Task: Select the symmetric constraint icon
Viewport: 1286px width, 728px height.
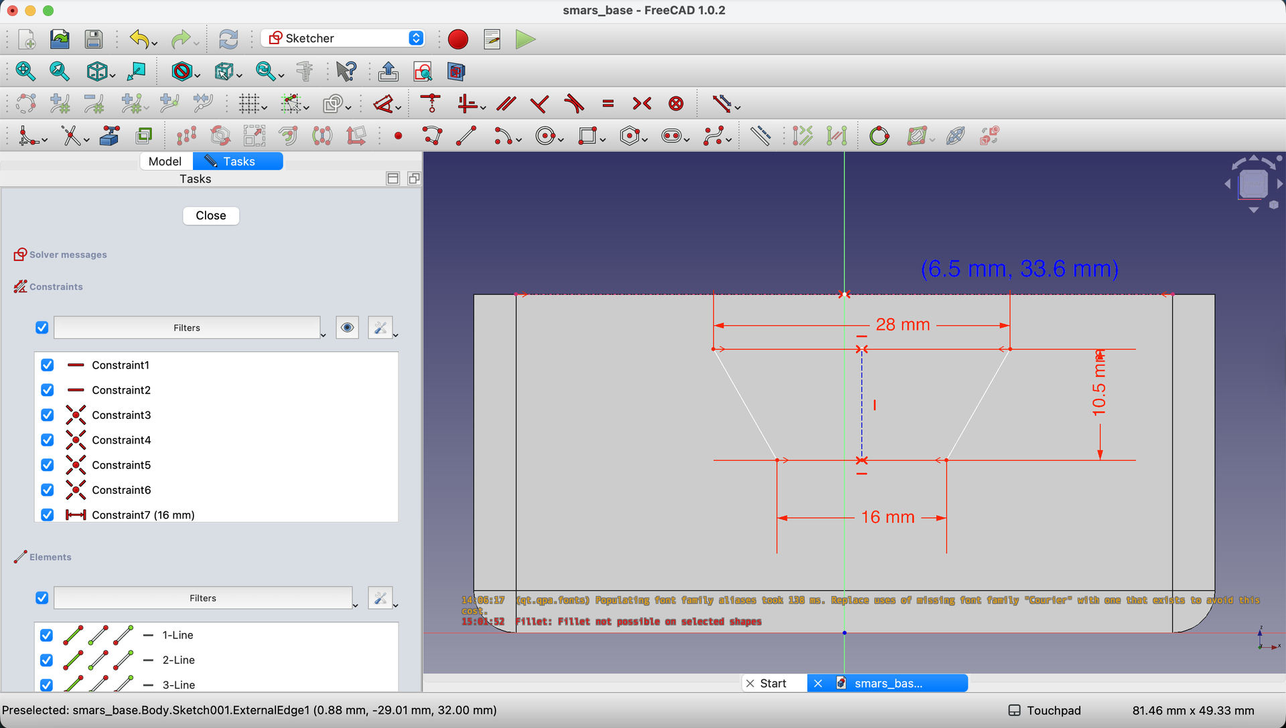Action: point(642,104)
